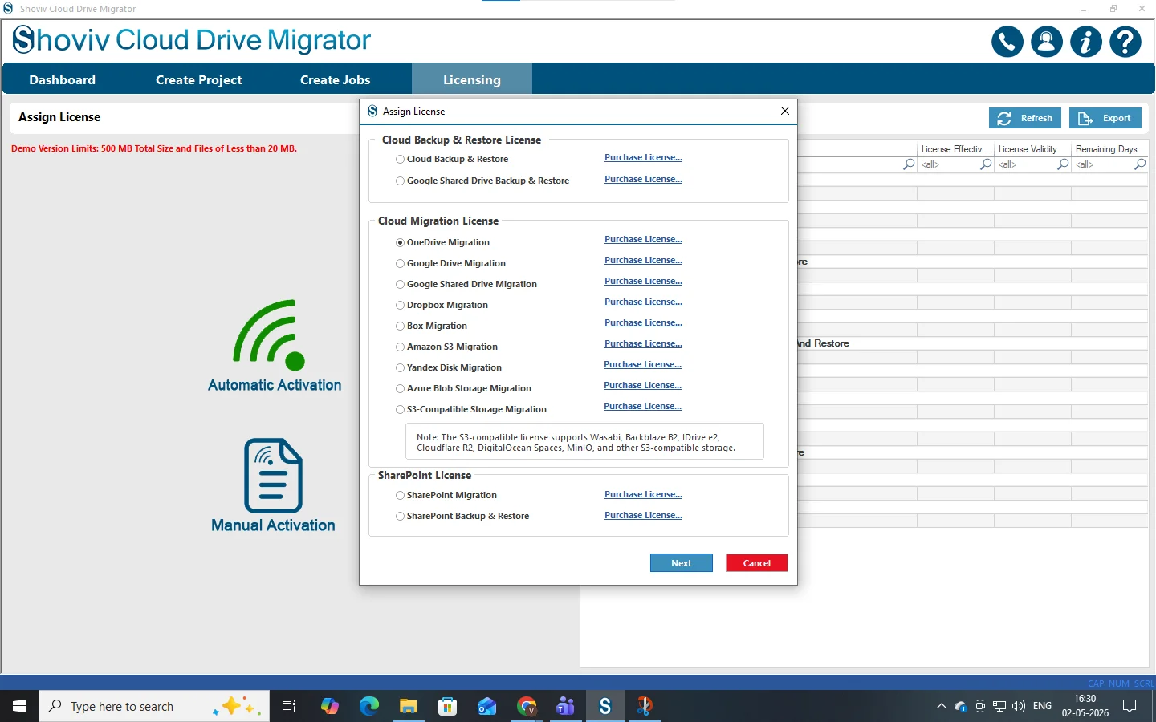Click the search icon in License Validity filter
1156x722 pixels.
[x=1063, y=164]
